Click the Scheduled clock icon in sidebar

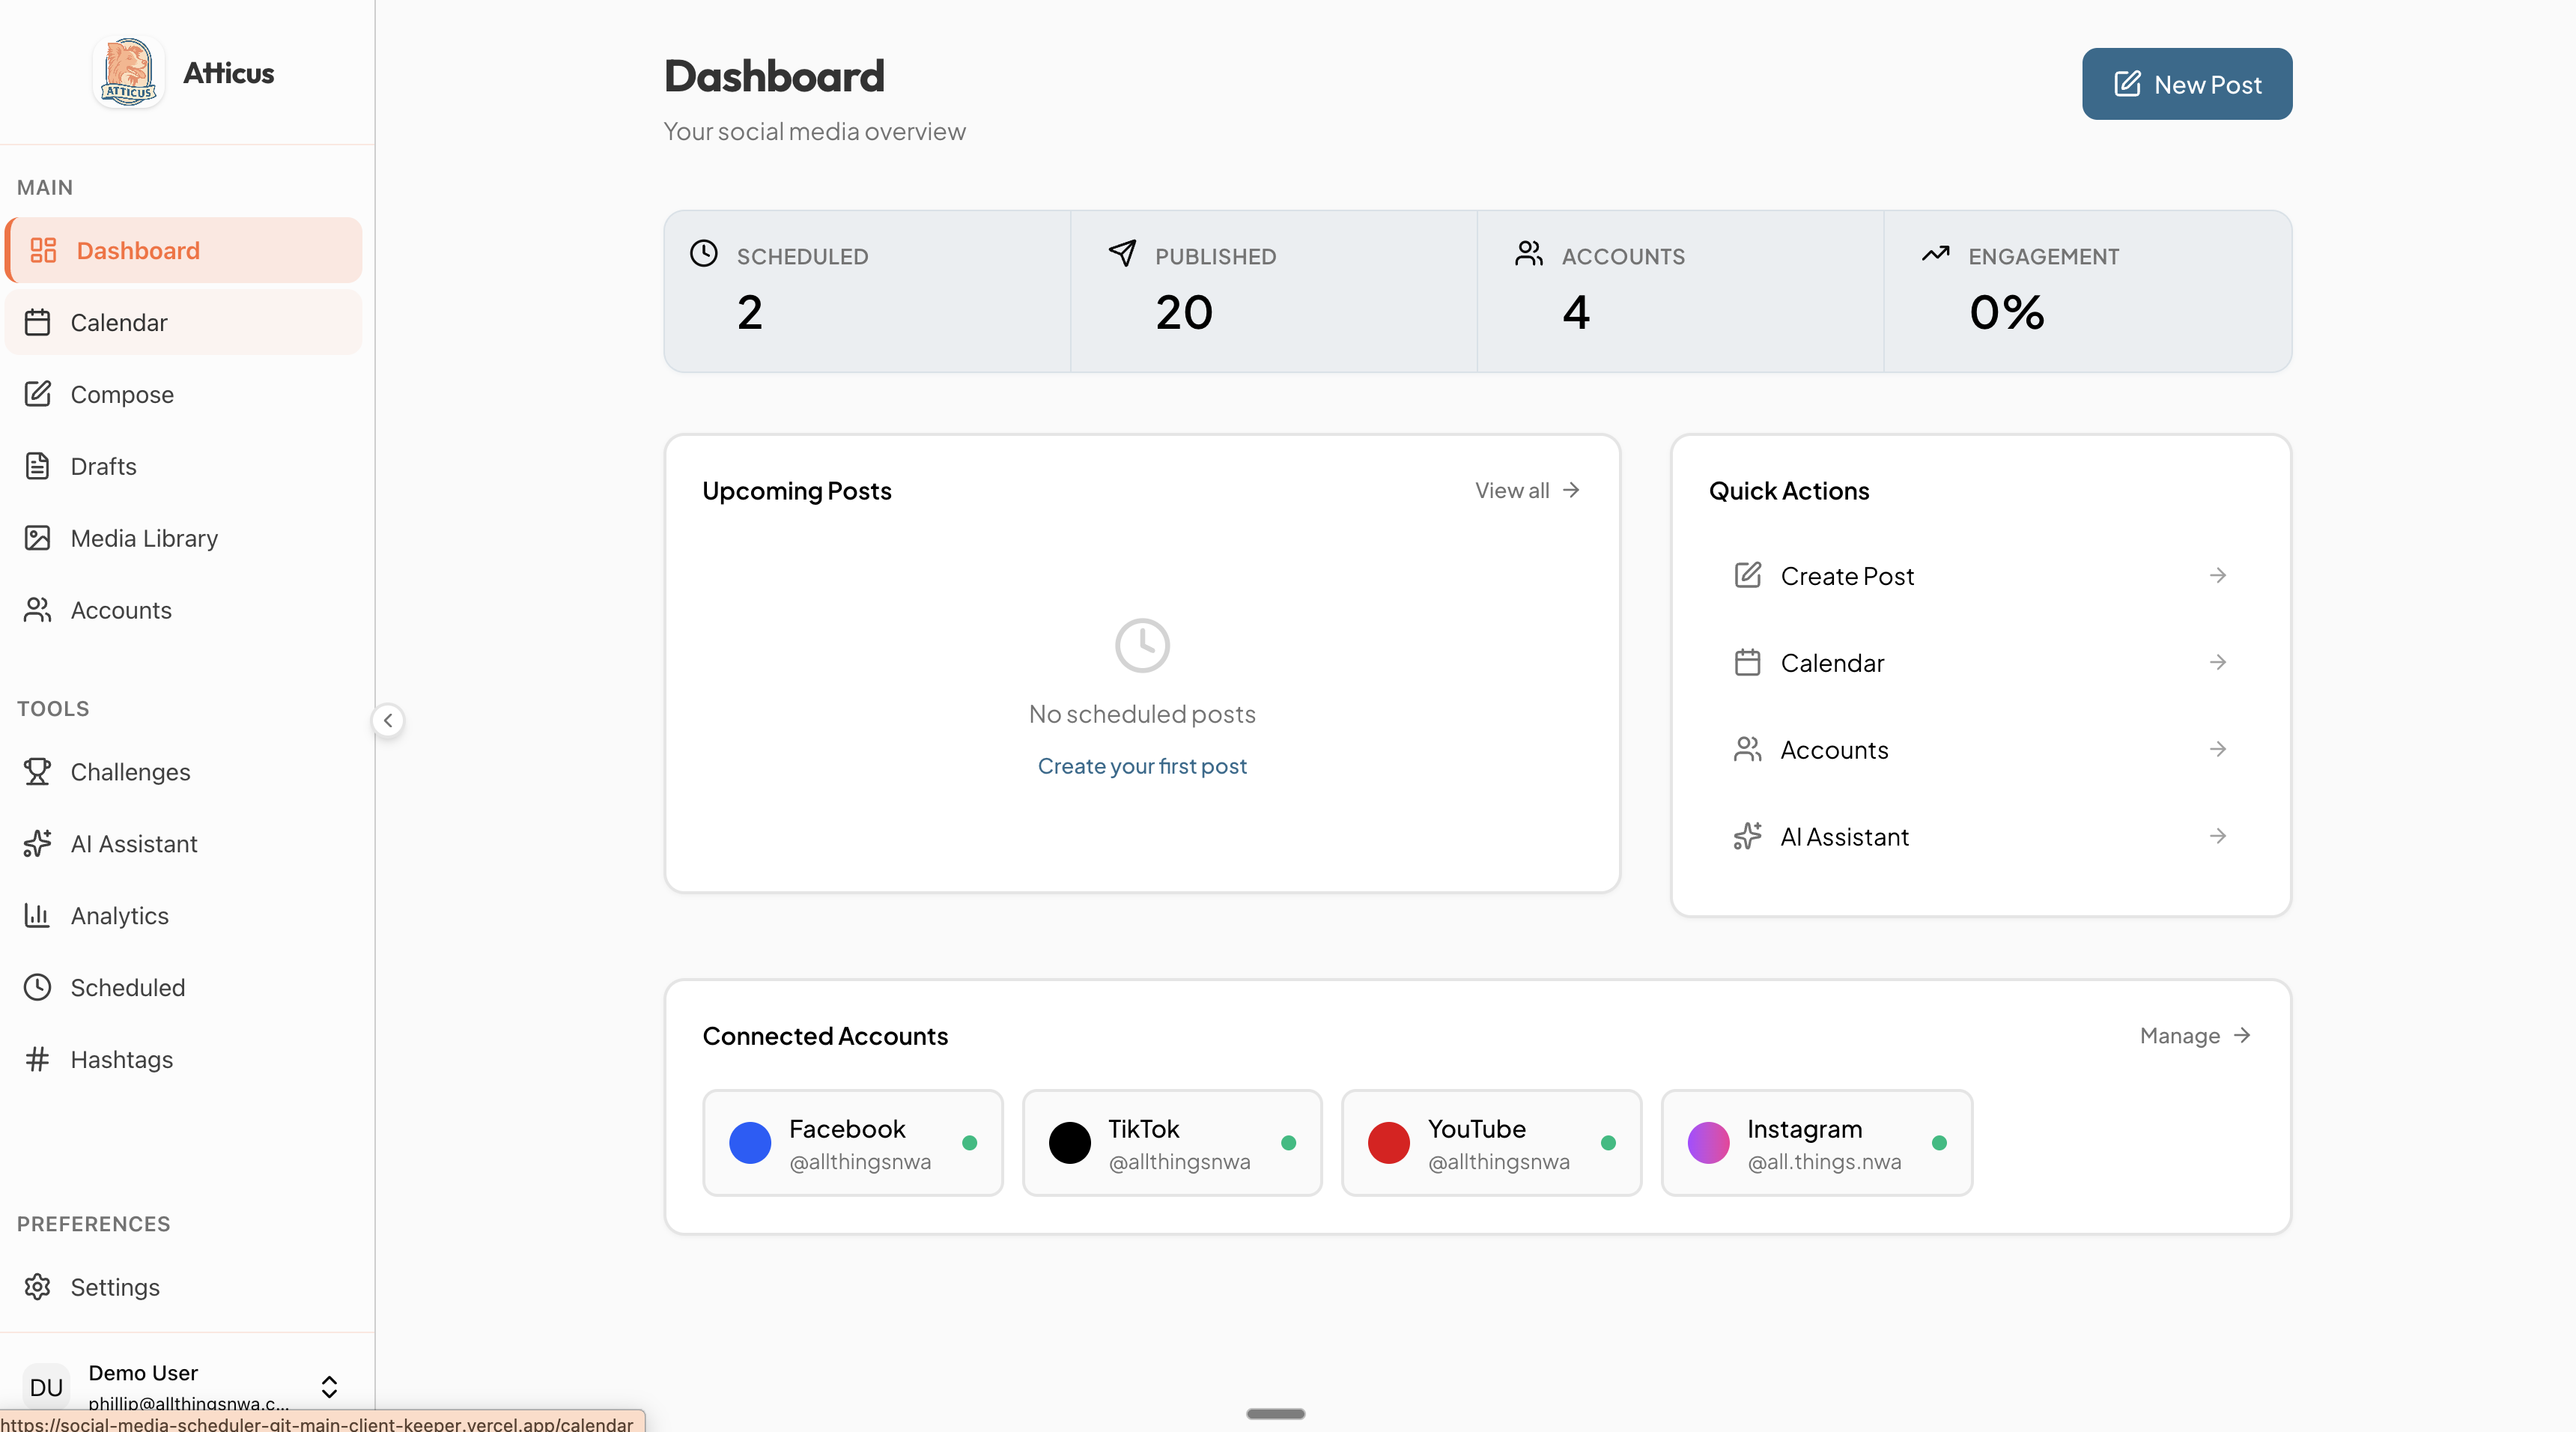[x=37, y=987]
